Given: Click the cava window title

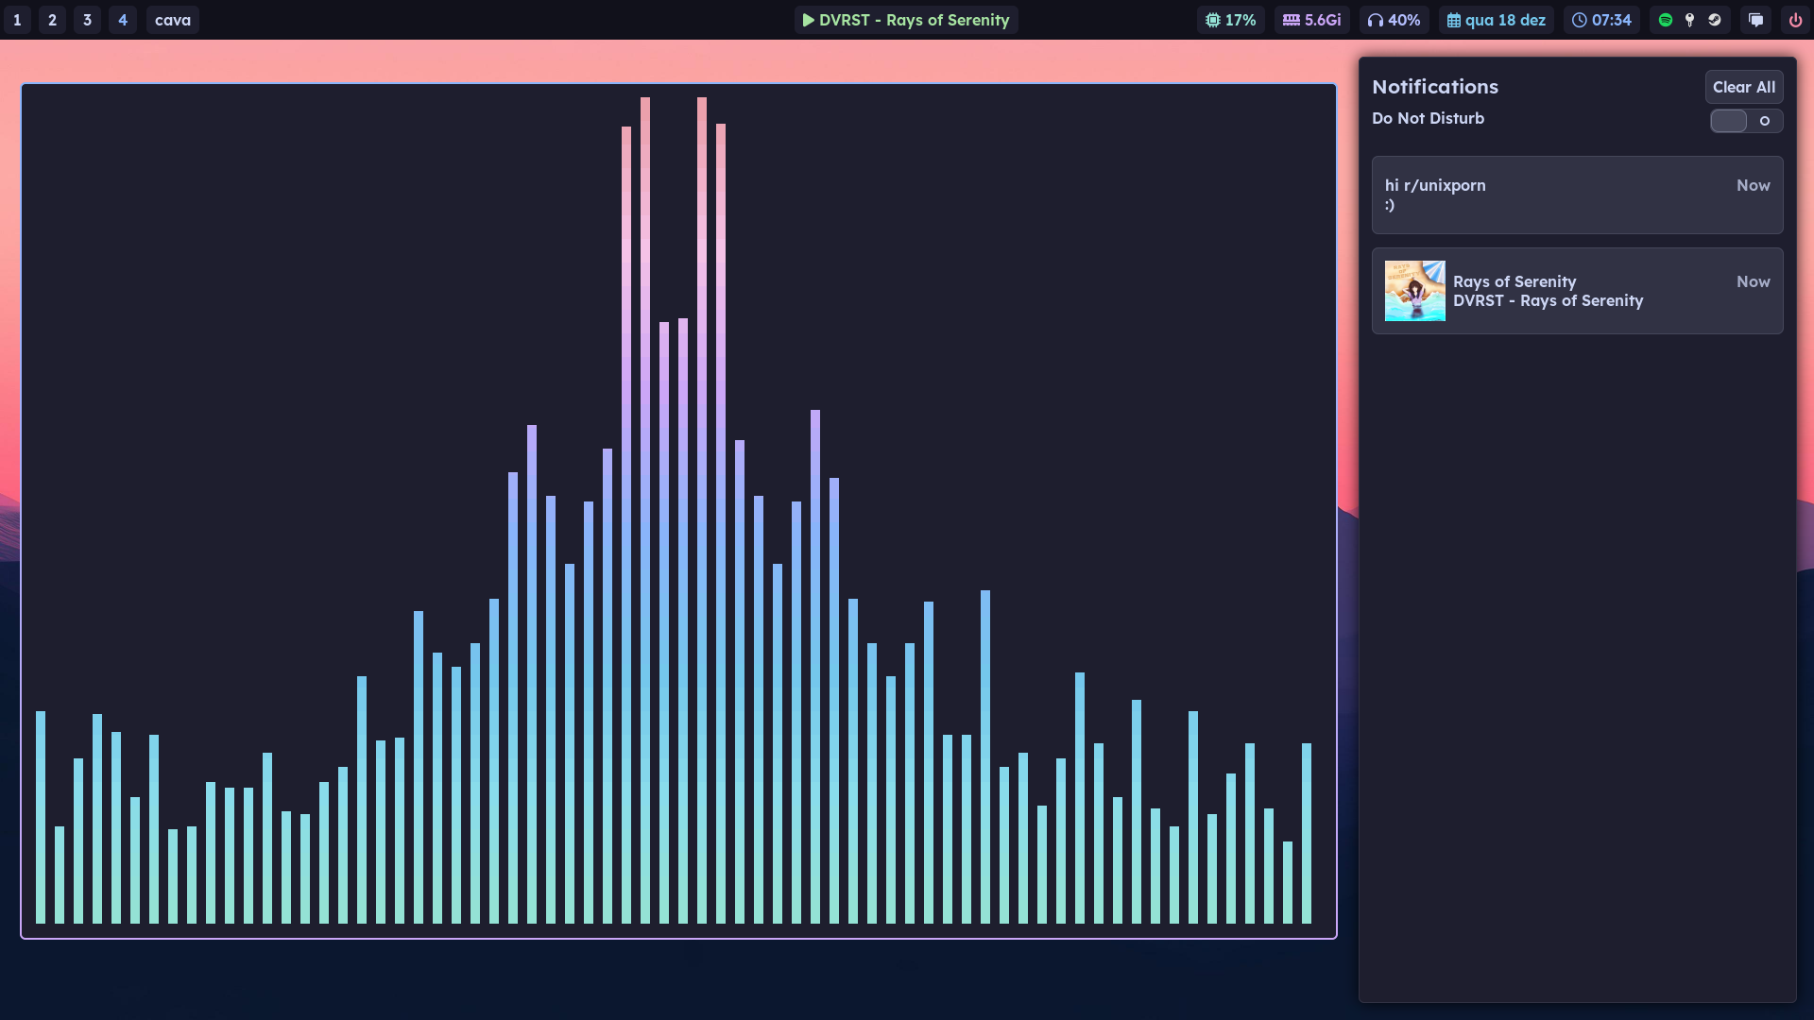Looking at the screenshot, I should click(173, 20).
